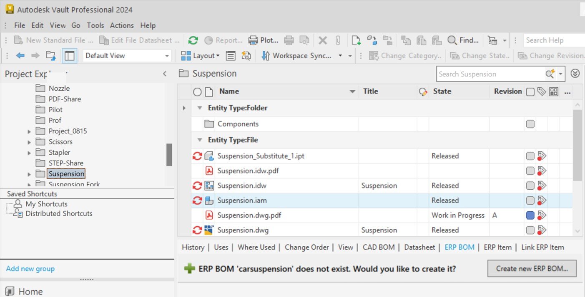Click the Create new ERP BOM button

click(532, 268)
